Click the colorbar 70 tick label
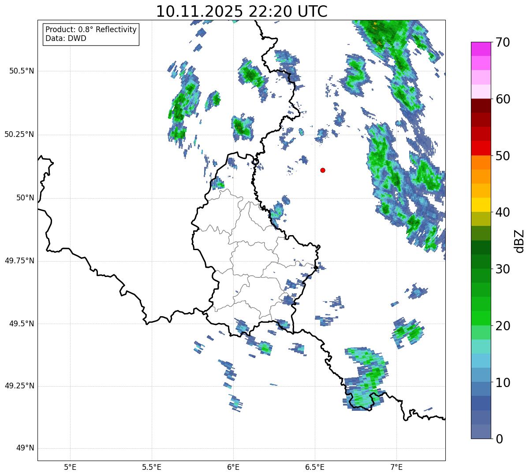 point(503,42)
